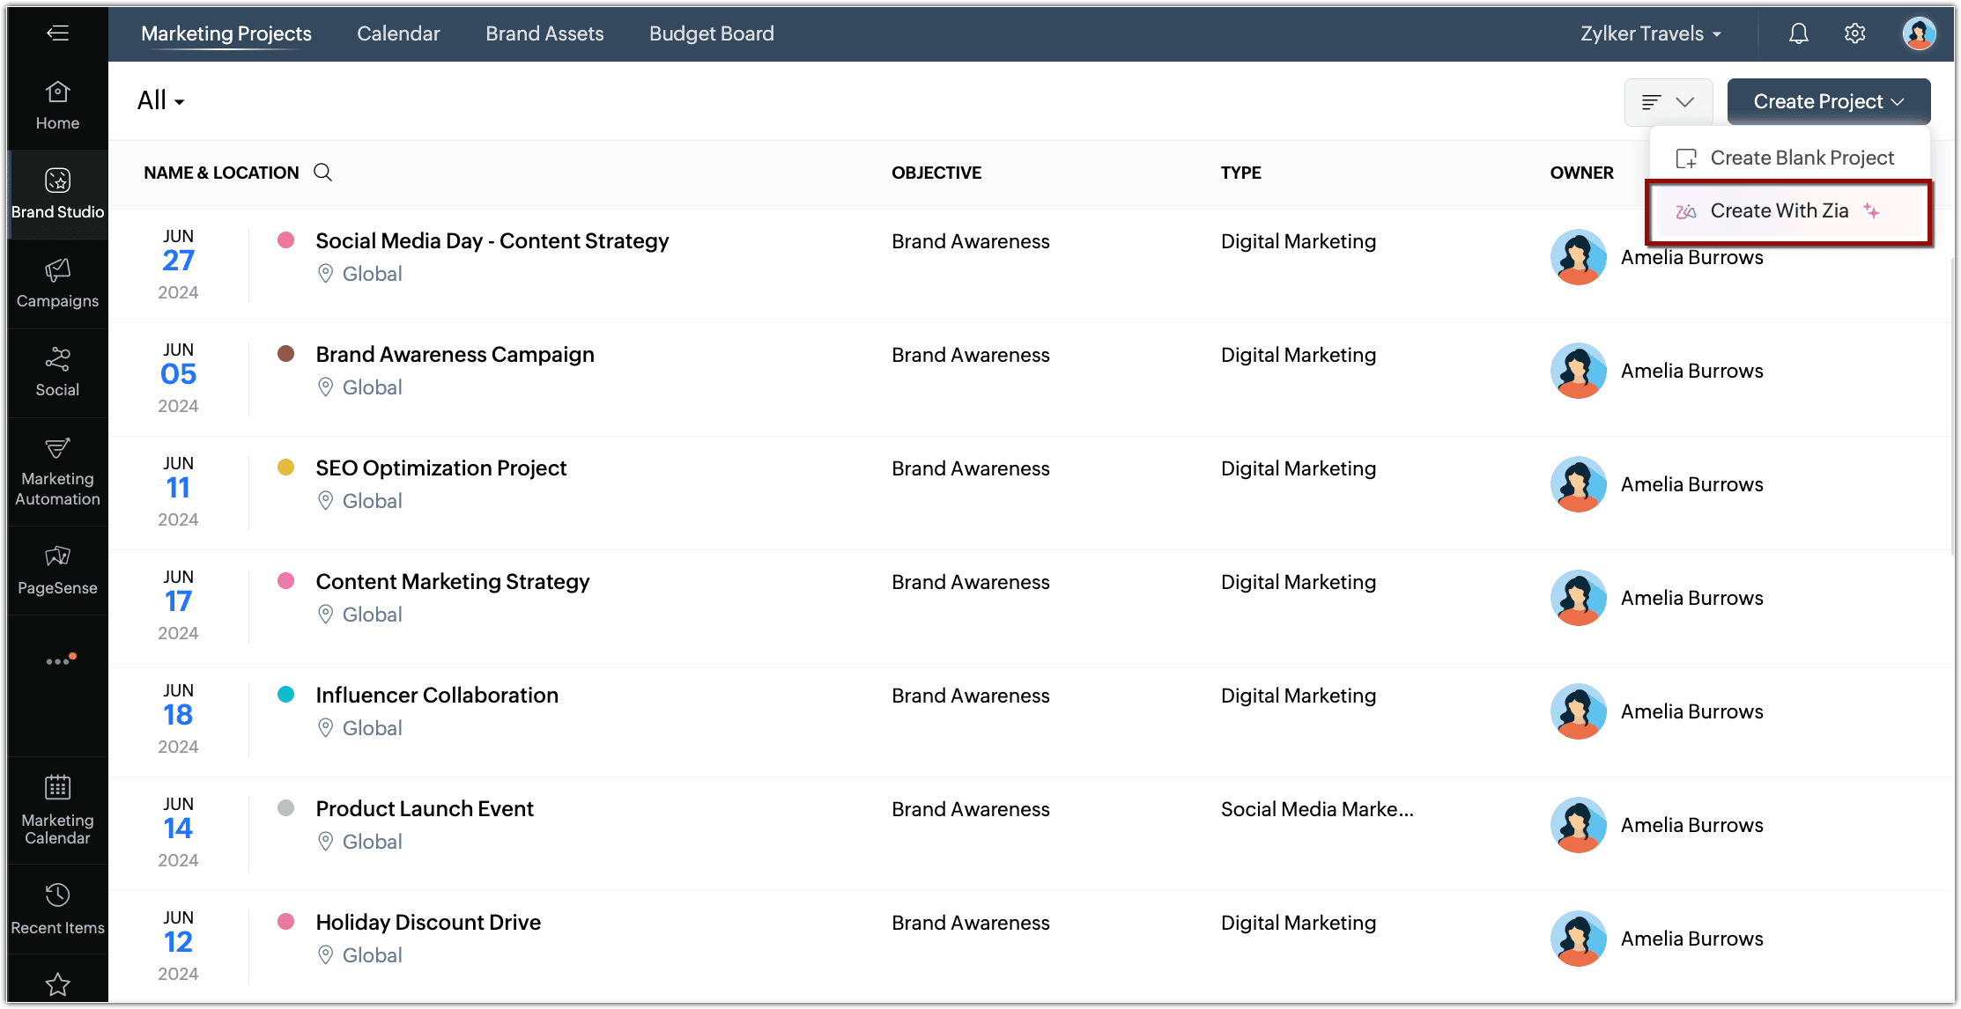Viewport: 1961px width, 1009px height.
Task: Show Recent Items from the sidebar
Action: pos(57,908)
